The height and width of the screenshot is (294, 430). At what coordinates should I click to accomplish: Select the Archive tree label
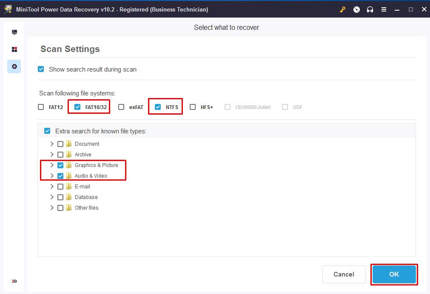click(83, 154)
